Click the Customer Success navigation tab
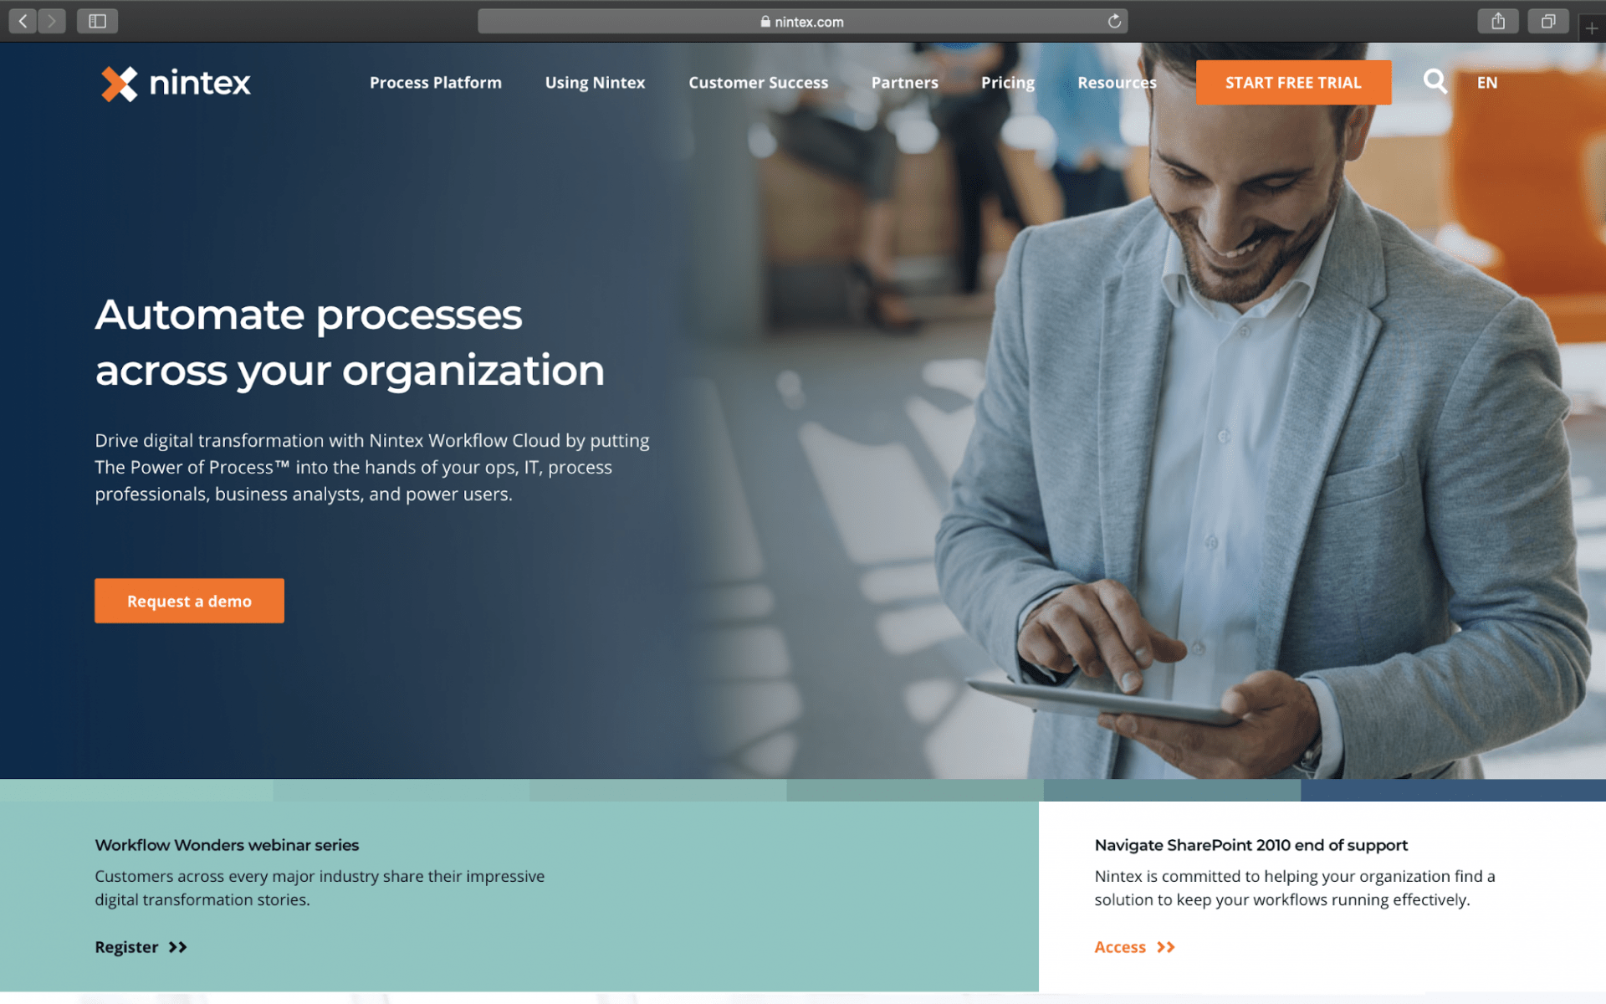The image size is (1606, 1004). [759, 81]
